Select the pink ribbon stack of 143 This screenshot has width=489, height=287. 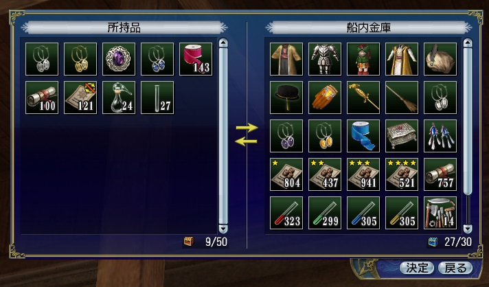(196, 59)
